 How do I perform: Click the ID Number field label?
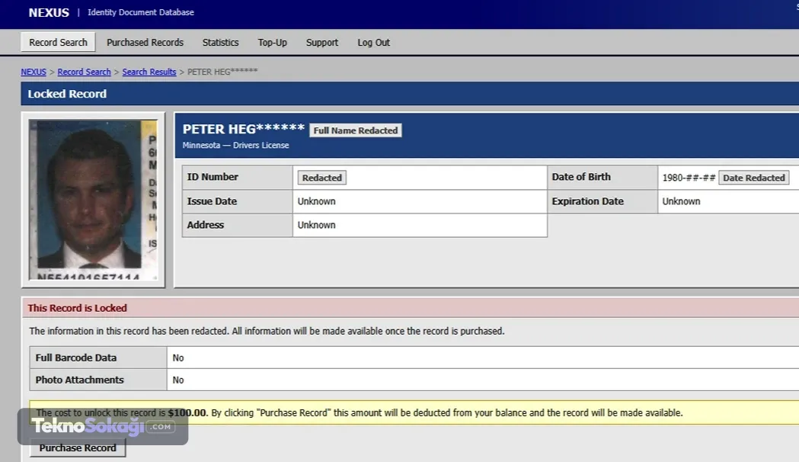click(213, 177)
